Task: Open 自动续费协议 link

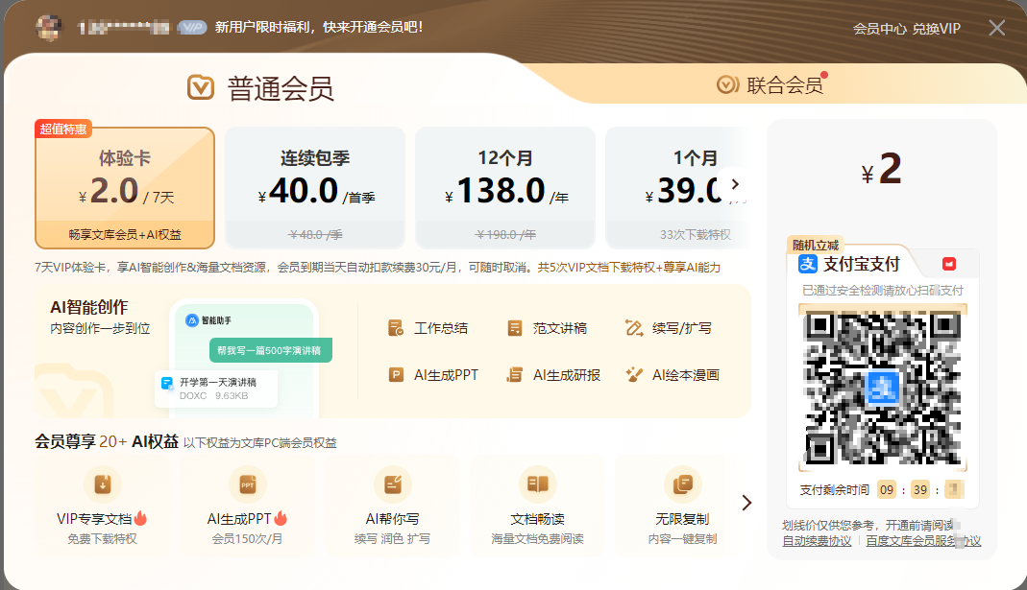Action: point(817,541)
